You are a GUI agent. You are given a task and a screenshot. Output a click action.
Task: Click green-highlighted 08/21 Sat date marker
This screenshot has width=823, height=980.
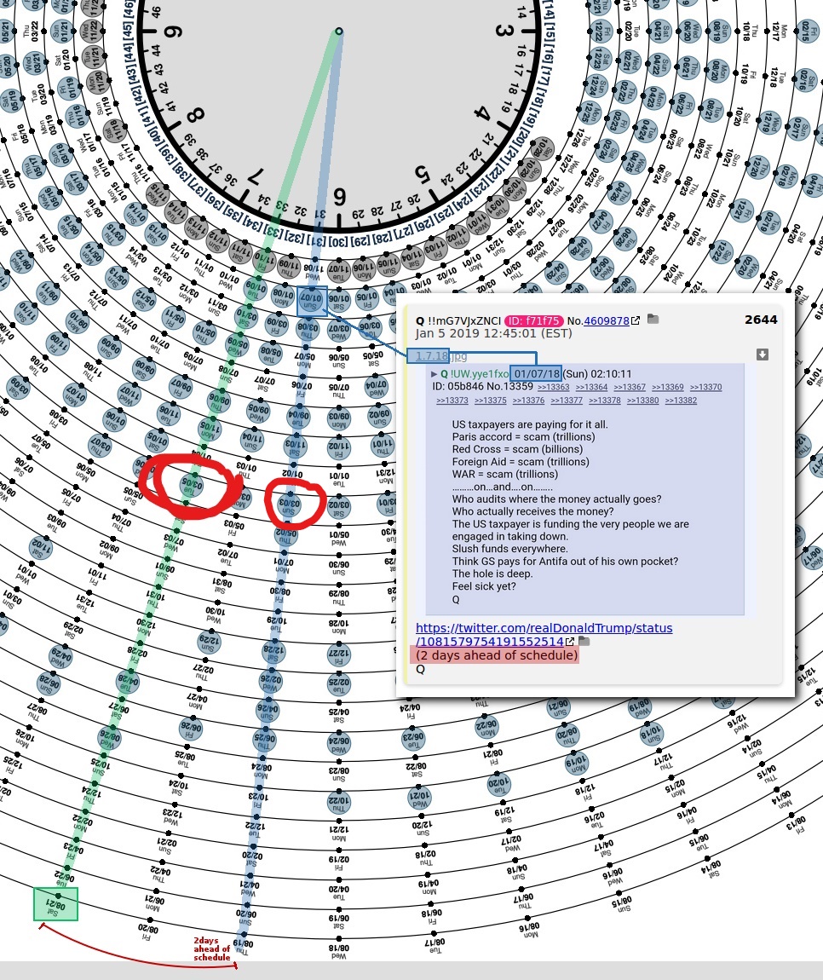tap(55, 904)
